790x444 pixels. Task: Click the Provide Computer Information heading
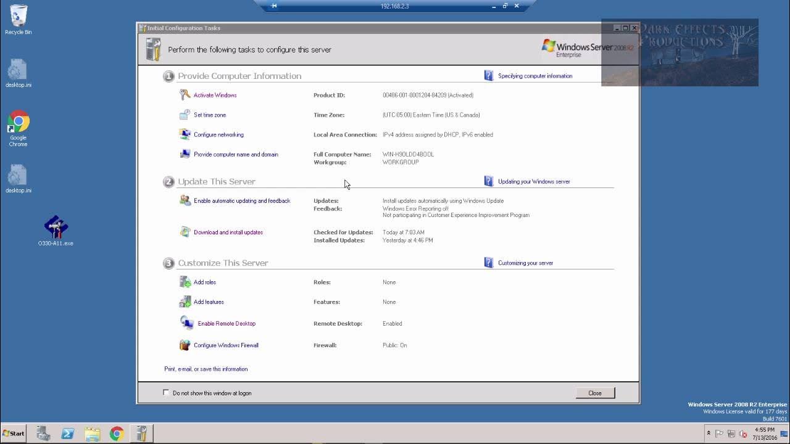(239, 76)
